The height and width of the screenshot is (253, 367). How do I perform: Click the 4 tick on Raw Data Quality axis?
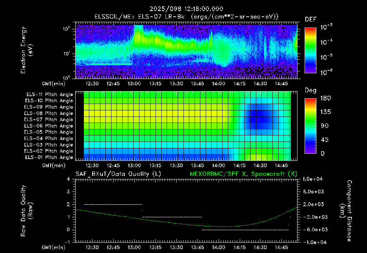pos(68,179)
